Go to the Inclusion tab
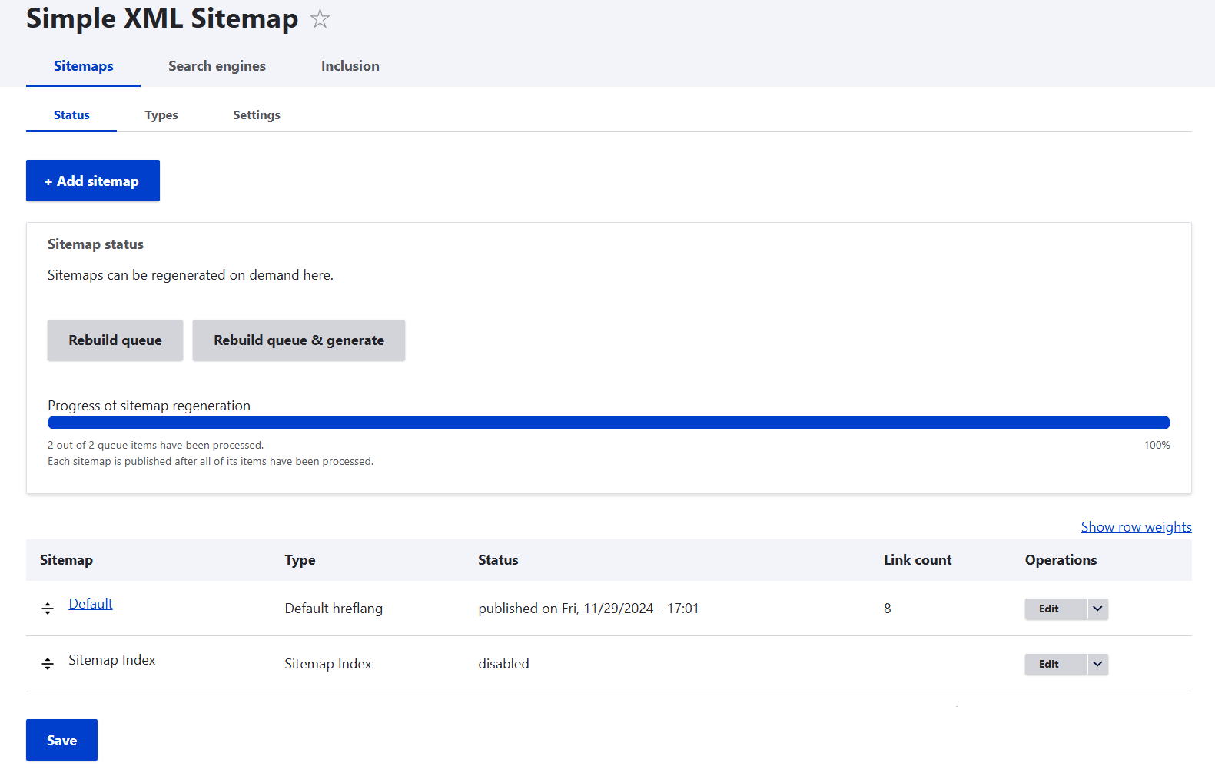1215x776 pixels. click(350, 66)
